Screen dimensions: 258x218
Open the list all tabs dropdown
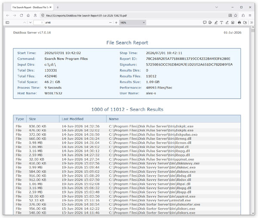pos(217,7)
